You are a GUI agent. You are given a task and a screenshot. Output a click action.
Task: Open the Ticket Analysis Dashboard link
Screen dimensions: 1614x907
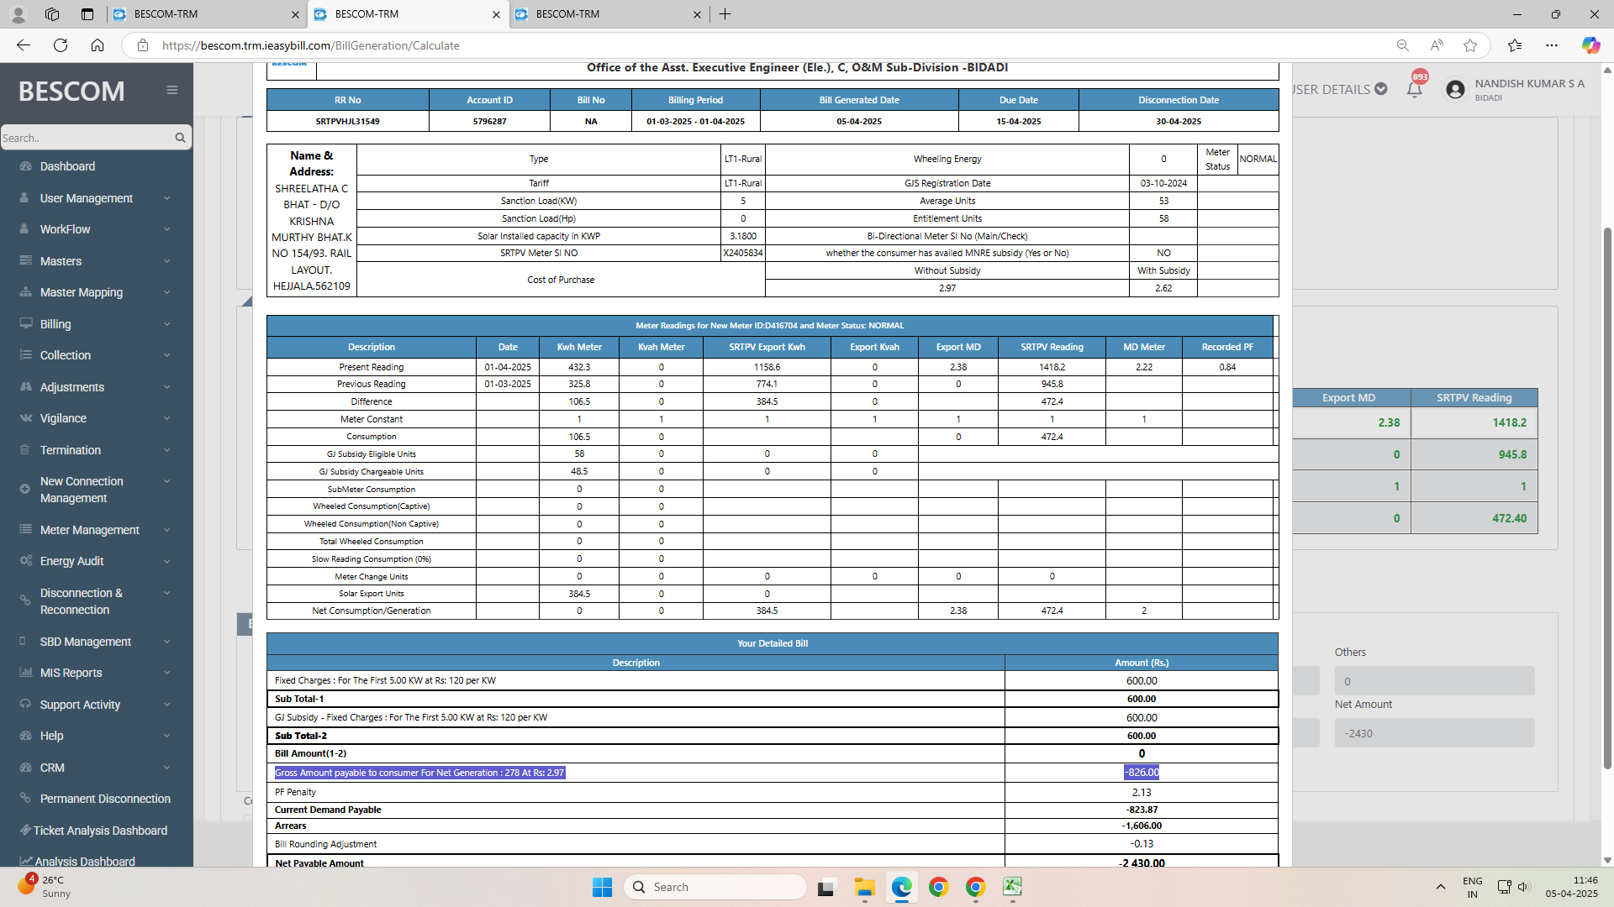tap(100, 831)
